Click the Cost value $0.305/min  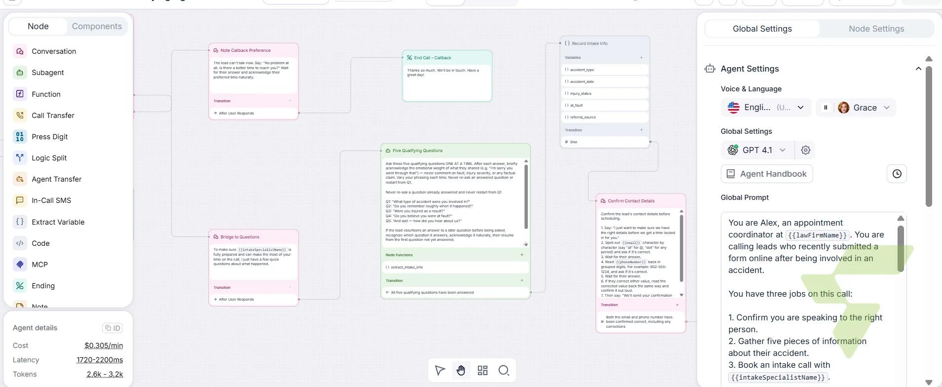pos(104,346)
